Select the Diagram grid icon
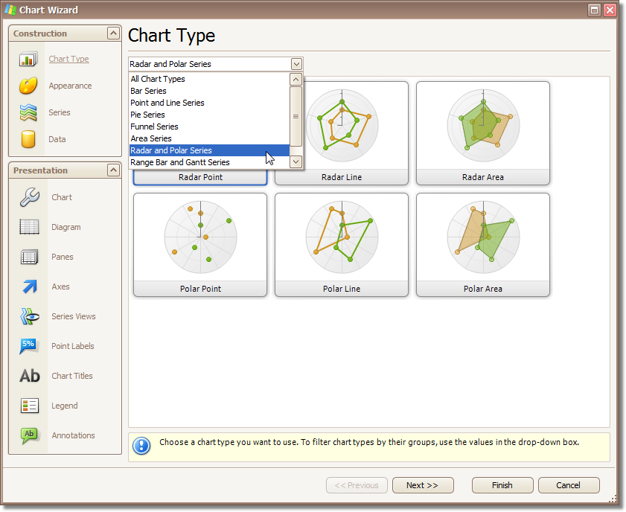 point(29,227)
